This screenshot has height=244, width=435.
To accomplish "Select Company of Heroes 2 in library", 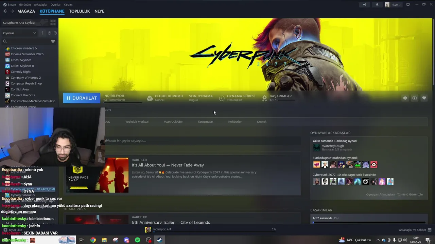I will click(x=25, y=78).
